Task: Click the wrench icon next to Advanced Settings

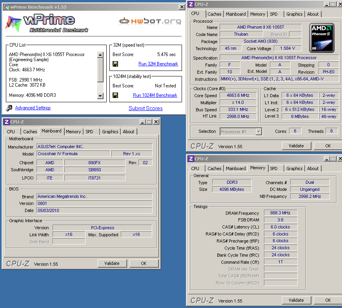Action: click(9, 108)
